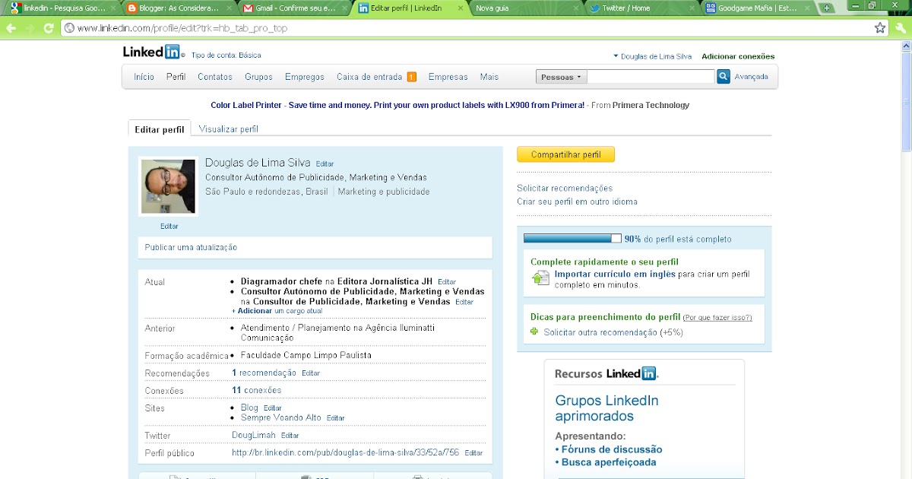Click the people search input field
The height and width of the screenshot is (479, 912).
[x=651, y=77]
